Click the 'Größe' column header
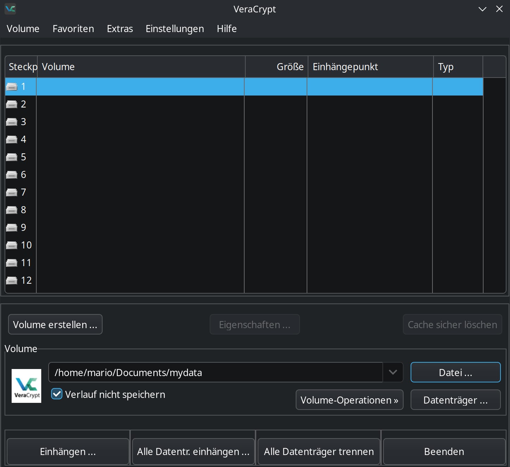This screenshot has height=467, width=510. tap(277, 67)
